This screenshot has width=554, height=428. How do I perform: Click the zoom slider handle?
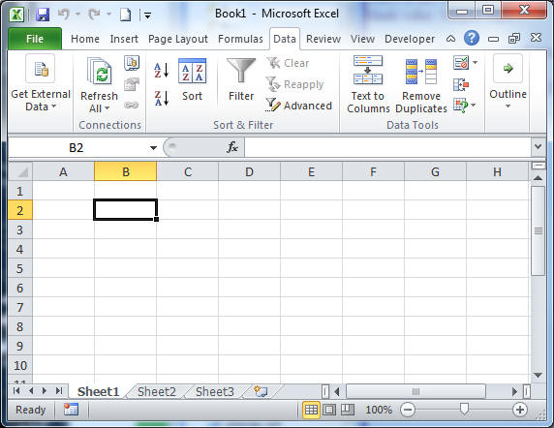(x=464, y=409)
